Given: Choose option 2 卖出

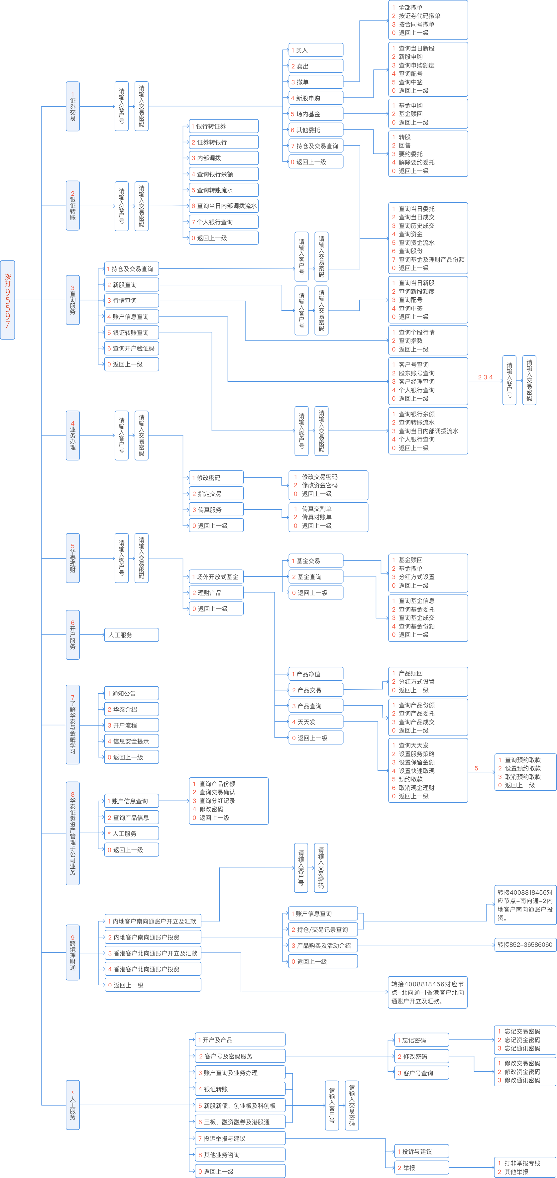Looking at the screenshot, I should 315,66.
